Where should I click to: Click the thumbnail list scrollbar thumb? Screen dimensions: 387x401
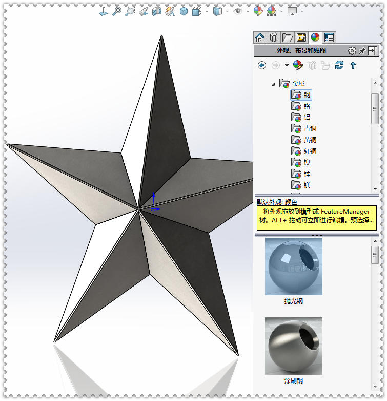coord(375,255)
